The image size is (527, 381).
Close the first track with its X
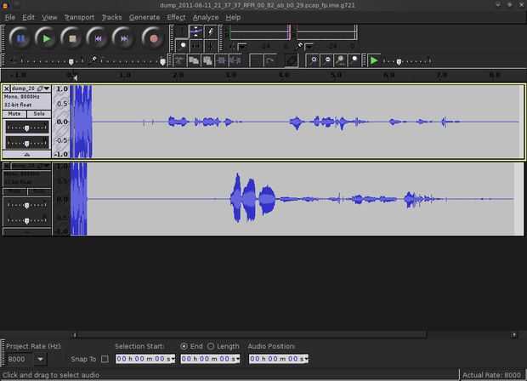7,88
